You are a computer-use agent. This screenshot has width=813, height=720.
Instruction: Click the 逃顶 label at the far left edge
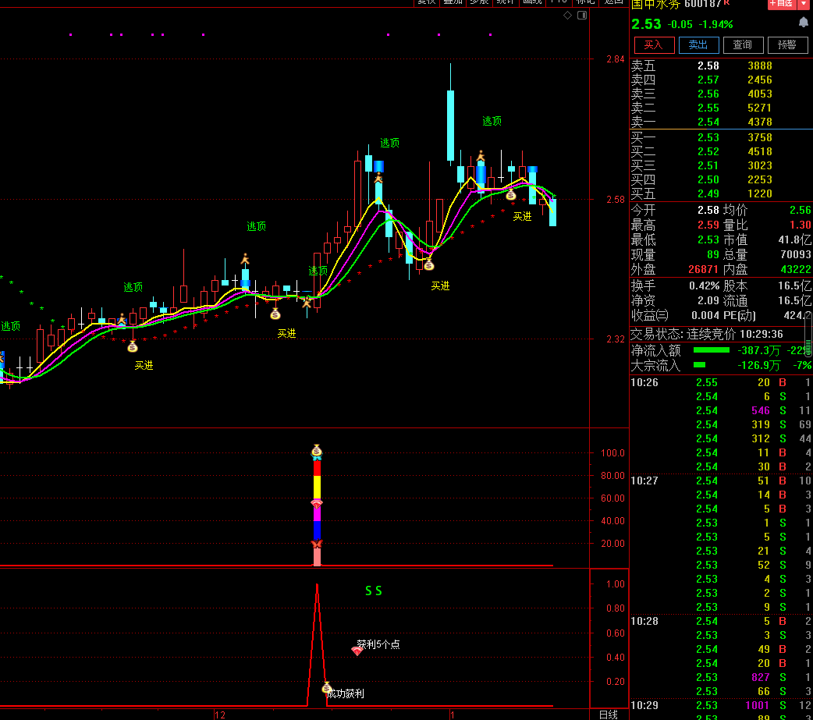11,326
